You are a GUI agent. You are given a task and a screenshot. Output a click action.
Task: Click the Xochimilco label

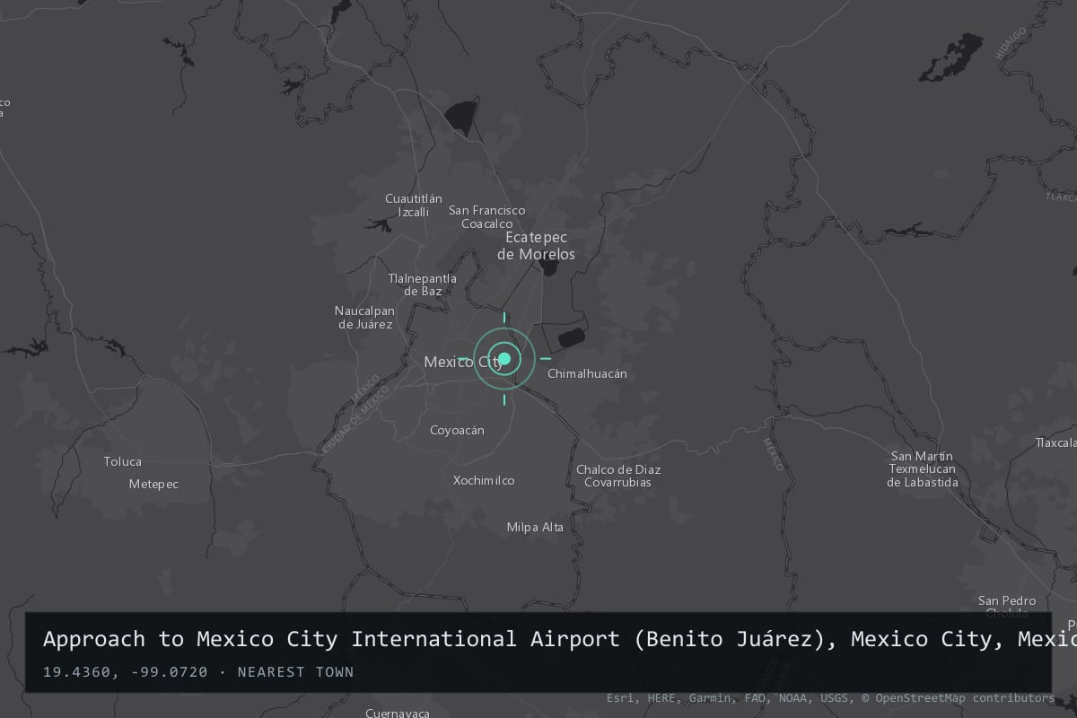pyautogui.click(x=484, y=480)
